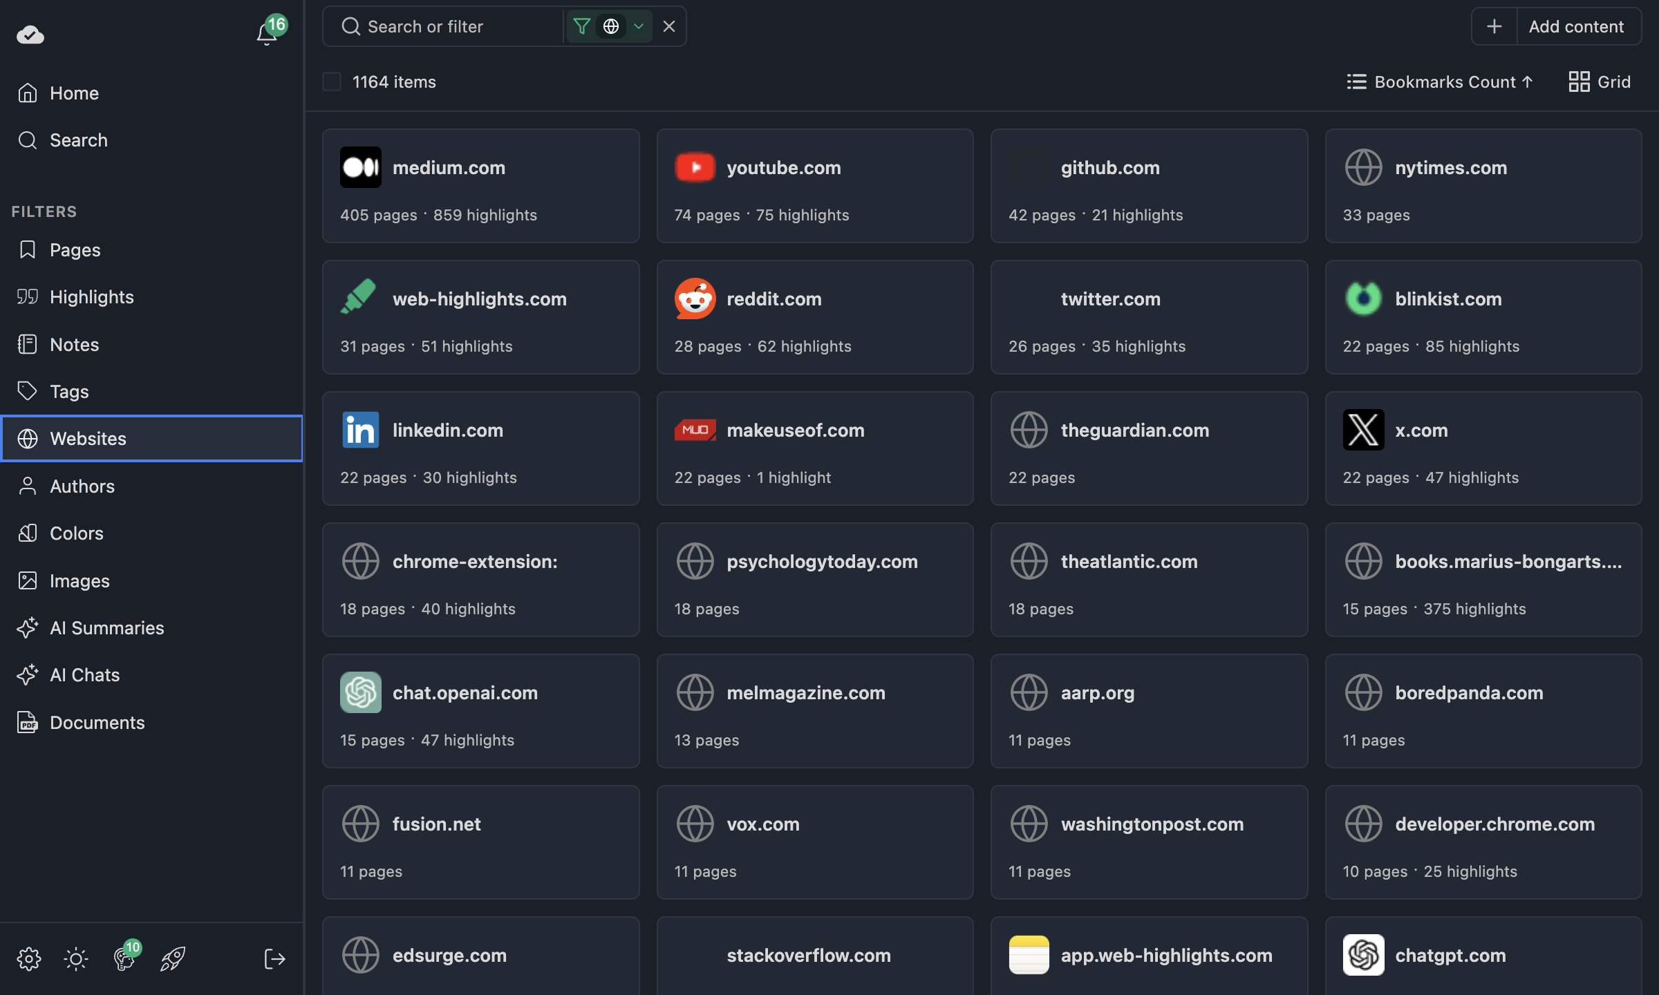1659x995 pixels.
Task: Select the Authors filter
Action: click(82, 486)
